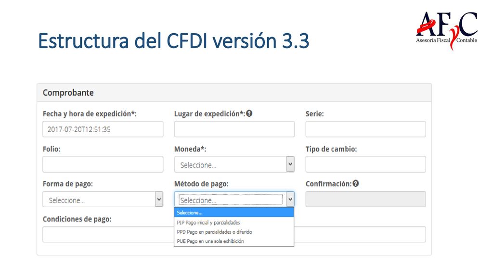The height and width of the screenshot is (277, 493).
Task: Open the Moneda dropdown
Action: coord(234,164)
